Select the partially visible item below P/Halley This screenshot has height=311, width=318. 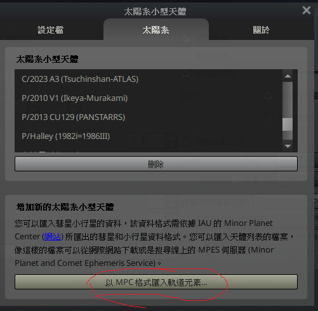tap(149, 150)
